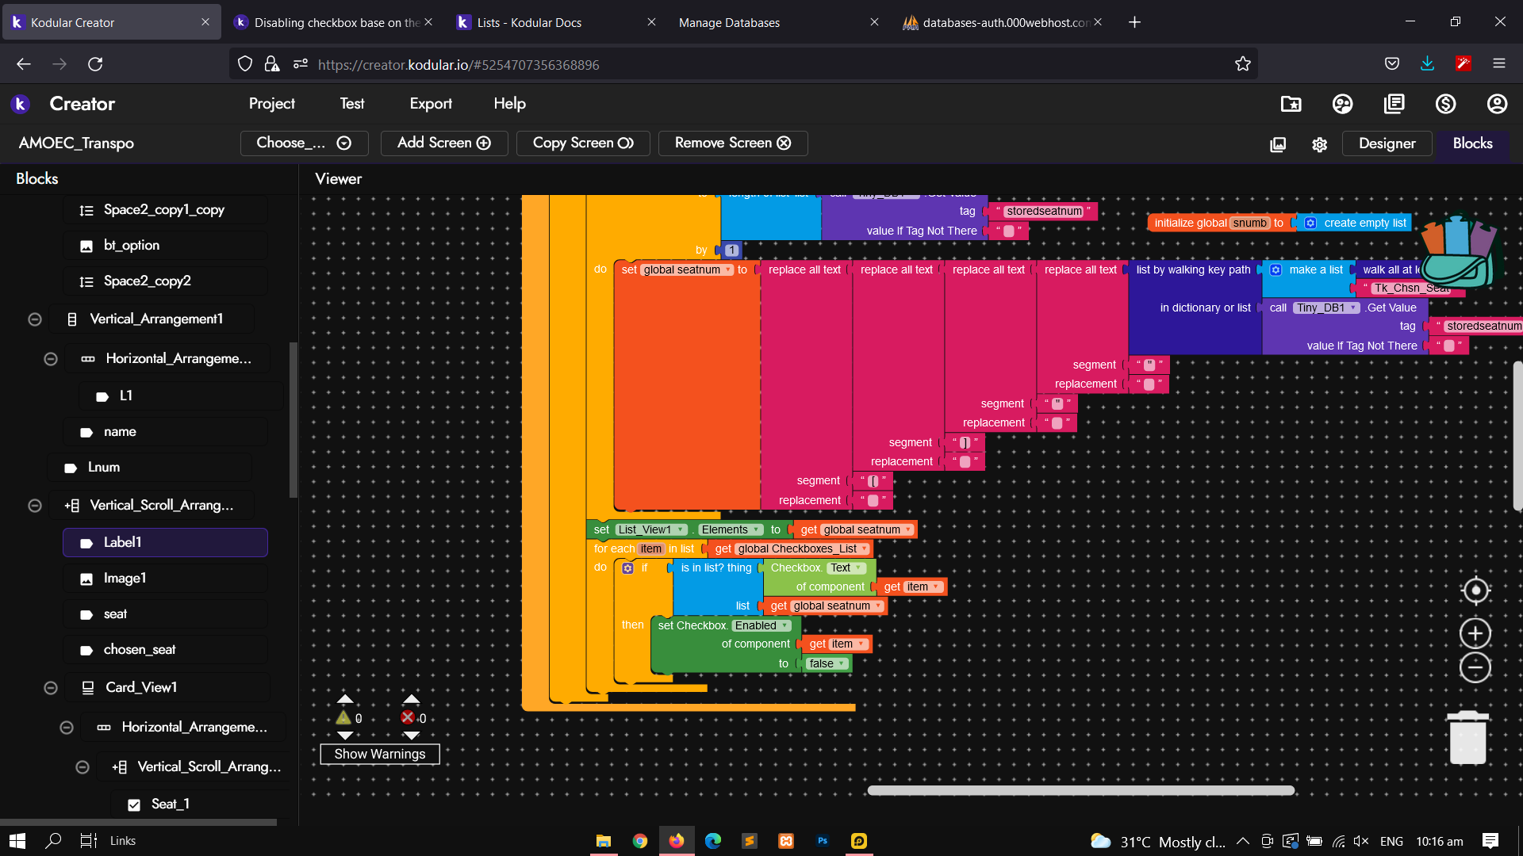Center workspace with the target icon
Image resolution: width=1523 pixels, height=856 pixels.
[x=1475, y=590]
